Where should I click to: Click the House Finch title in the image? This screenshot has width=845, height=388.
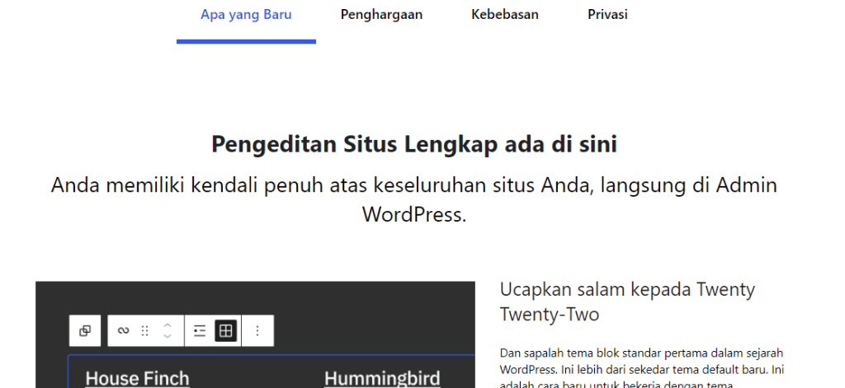click(138, 378)
